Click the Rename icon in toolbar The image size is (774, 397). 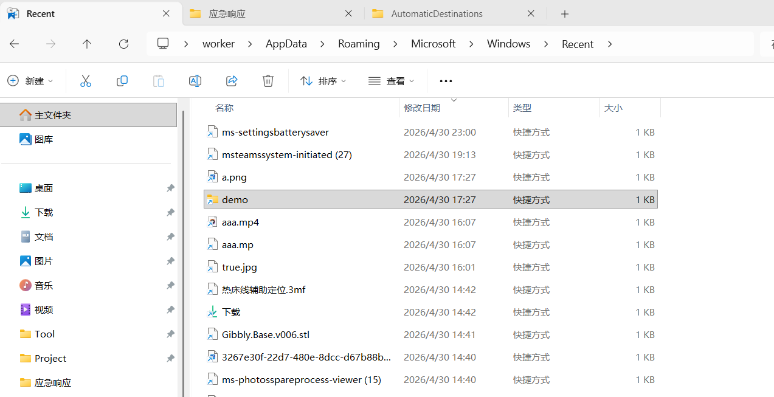(x=195, y=81)
